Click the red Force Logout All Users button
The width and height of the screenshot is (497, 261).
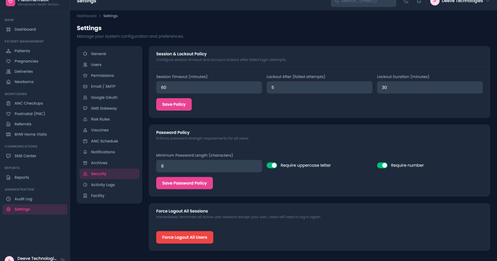185,237
